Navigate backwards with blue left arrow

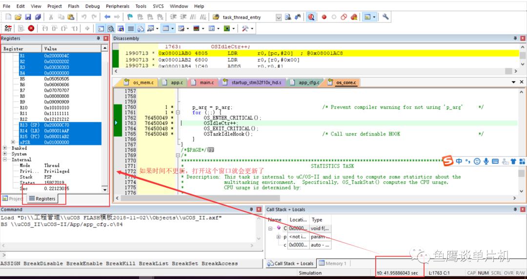[107, 17]
